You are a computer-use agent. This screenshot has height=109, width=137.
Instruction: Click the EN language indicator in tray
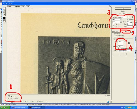(x=122, y=108)
